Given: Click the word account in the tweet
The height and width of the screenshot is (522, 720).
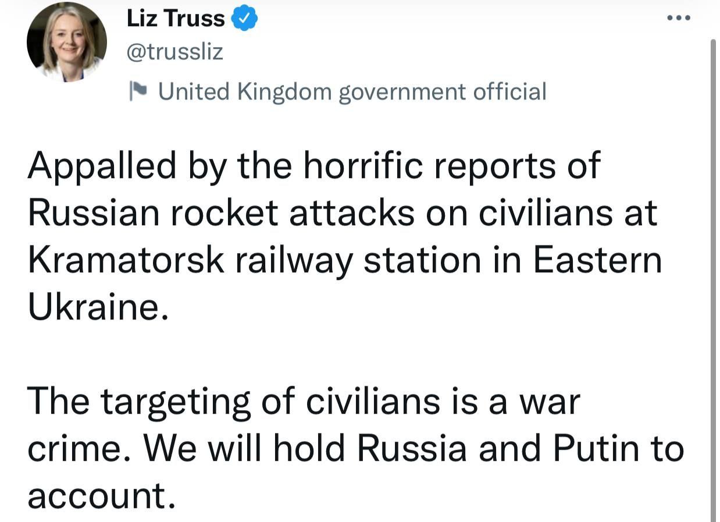Looking at the screenshot, I should (100, 496).
